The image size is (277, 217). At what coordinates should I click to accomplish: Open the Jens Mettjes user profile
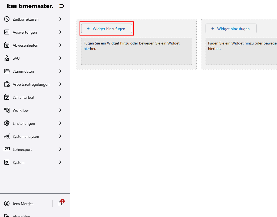pyautogui.click(x=23, y=204)
